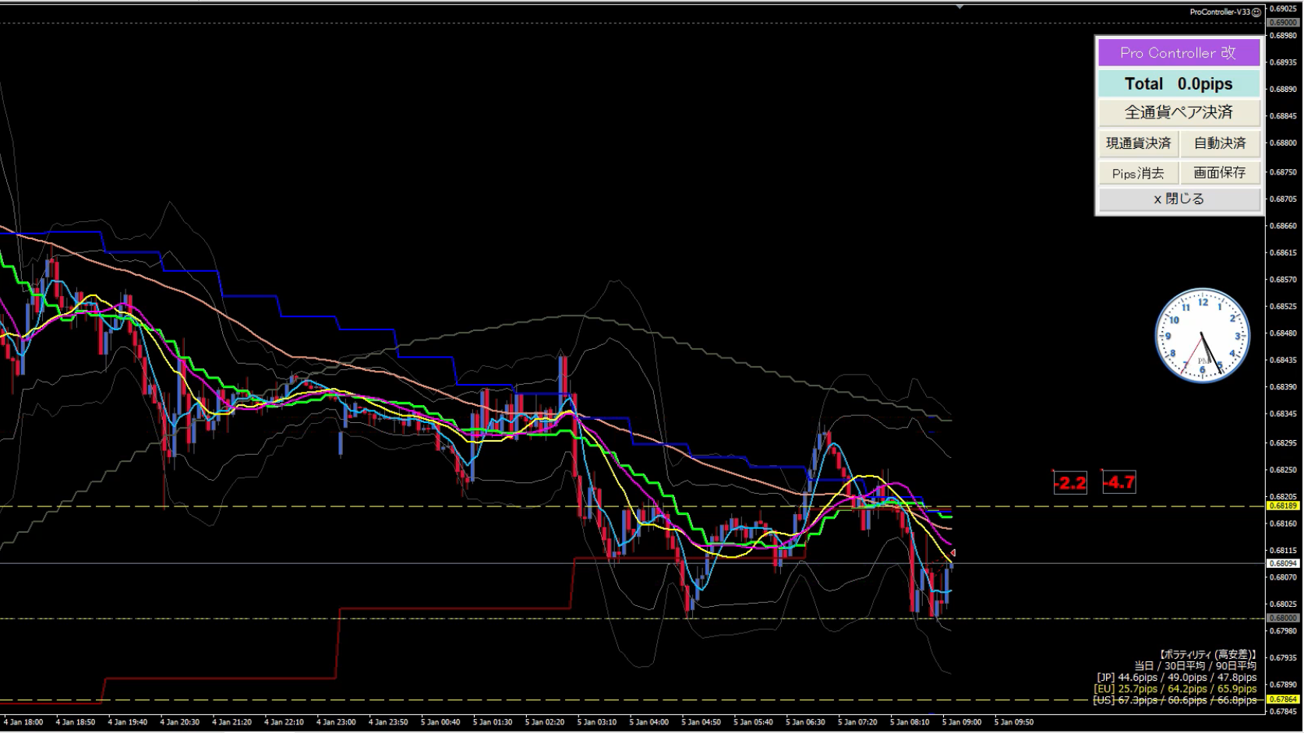Click time label 5 Jan 09:50

[x=1014, y=723]
